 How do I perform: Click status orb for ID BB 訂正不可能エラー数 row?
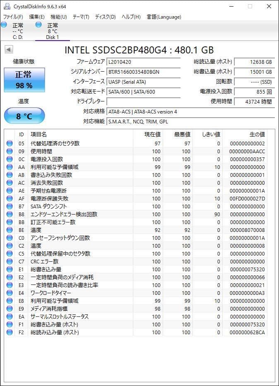(x=10, y=222)
